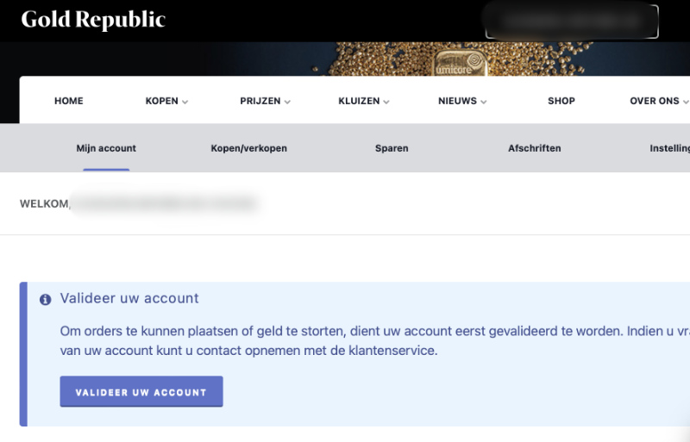
Task: Click the VALIDEER UW ACCOUNT button
Action: click(141, 391)
